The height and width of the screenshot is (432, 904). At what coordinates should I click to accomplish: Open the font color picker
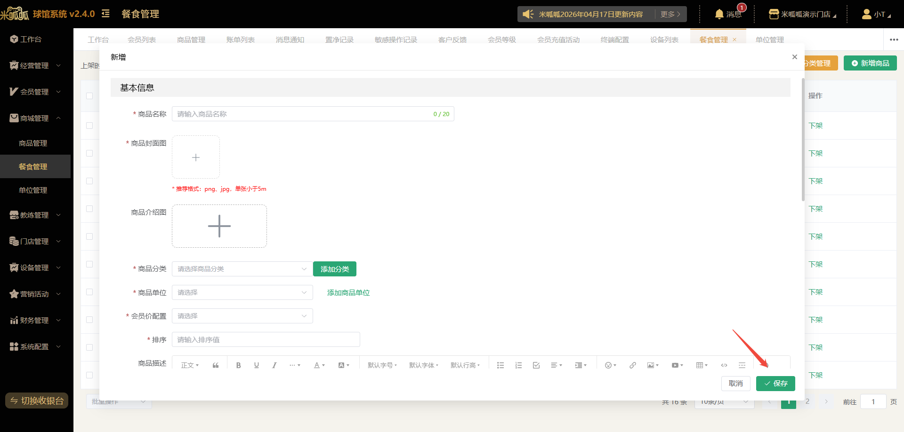coord(320,365)
